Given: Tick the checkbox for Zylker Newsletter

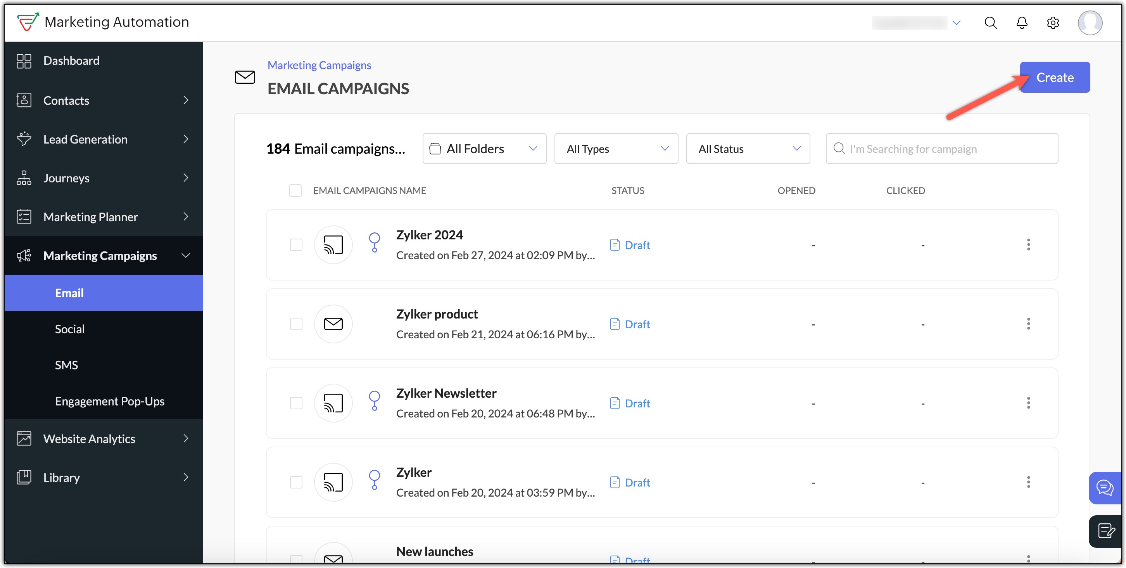Looking at the screenshot, I should coord(296,403).
